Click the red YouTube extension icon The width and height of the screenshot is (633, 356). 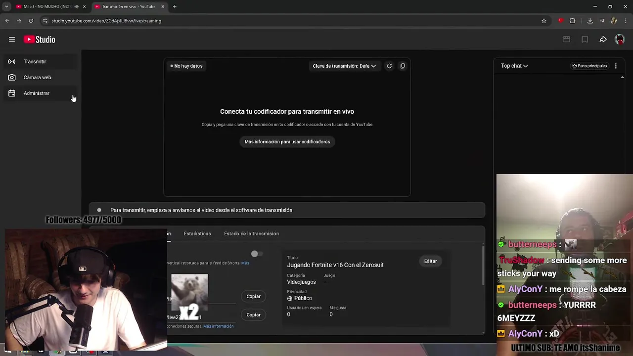point(560,21)
